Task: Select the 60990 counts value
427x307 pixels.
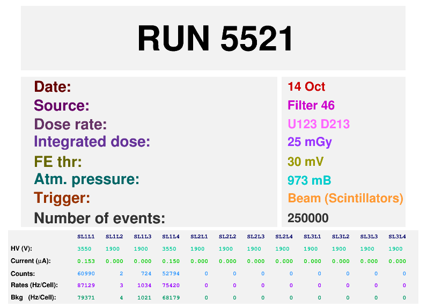Action: coord(86,274)
